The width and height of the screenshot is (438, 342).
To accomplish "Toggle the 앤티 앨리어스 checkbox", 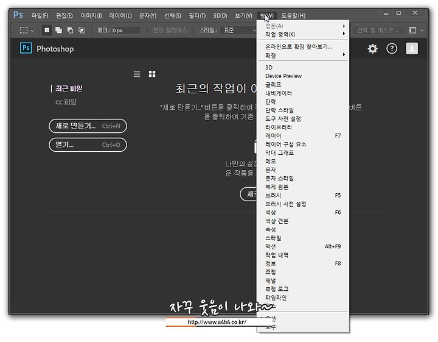I will (147, 30).
